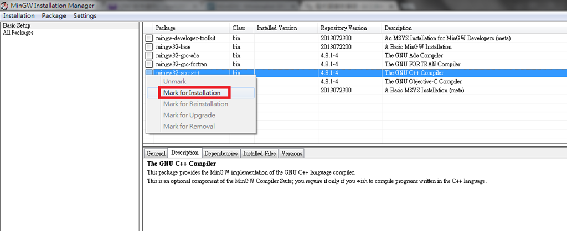This screenshot has width=567, height=231.
Task: Switch to the Description tab
Action: pos(185,153)
